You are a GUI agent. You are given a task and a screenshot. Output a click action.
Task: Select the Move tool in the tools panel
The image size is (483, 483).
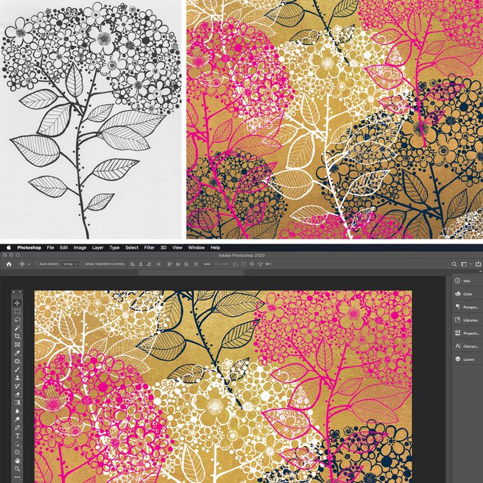tap(17, 303)
